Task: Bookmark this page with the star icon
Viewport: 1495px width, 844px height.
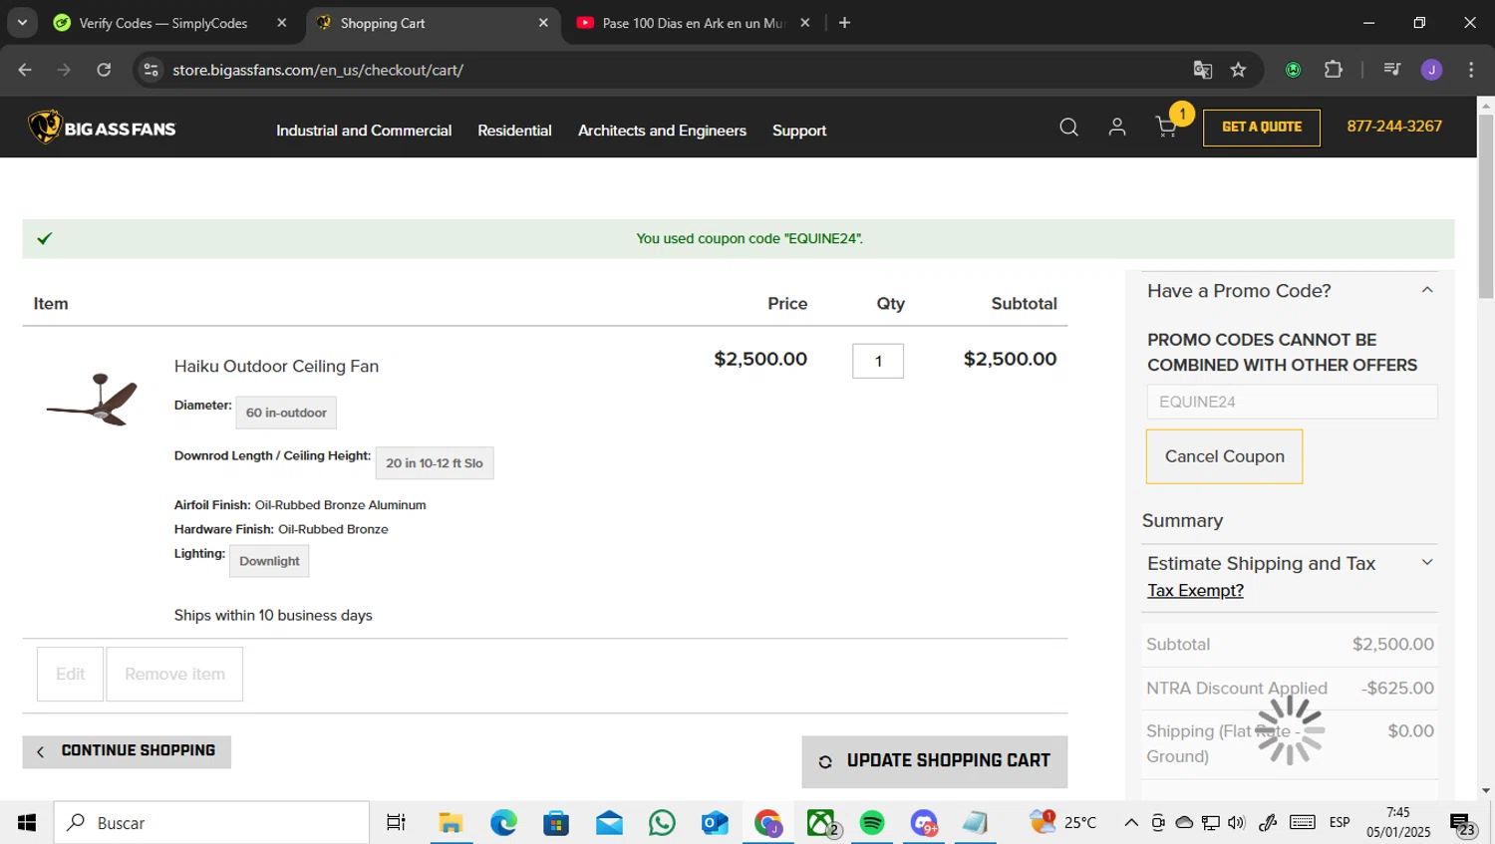Action: 1238,70
